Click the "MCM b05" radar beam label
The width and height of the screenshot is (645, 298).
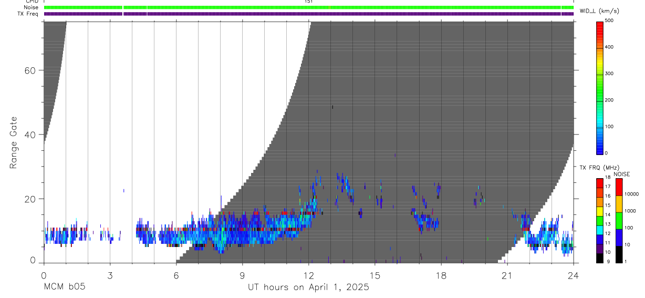[64, 287]
